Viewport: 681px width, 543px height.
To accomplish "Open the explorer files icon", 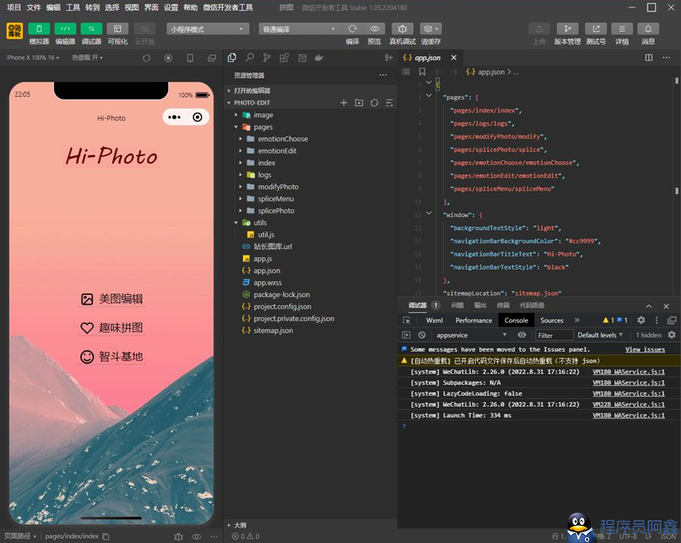I will coord(232,57).
